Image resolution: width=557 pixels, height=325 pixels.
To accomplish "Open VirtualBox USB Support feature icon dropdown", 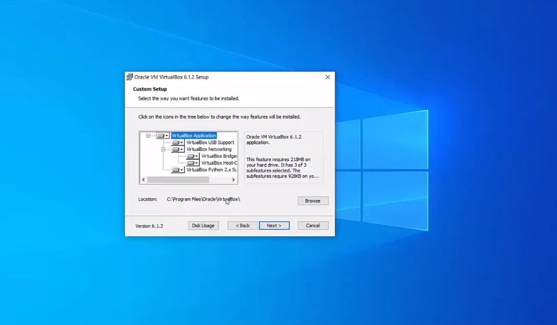I will (178, 143).
